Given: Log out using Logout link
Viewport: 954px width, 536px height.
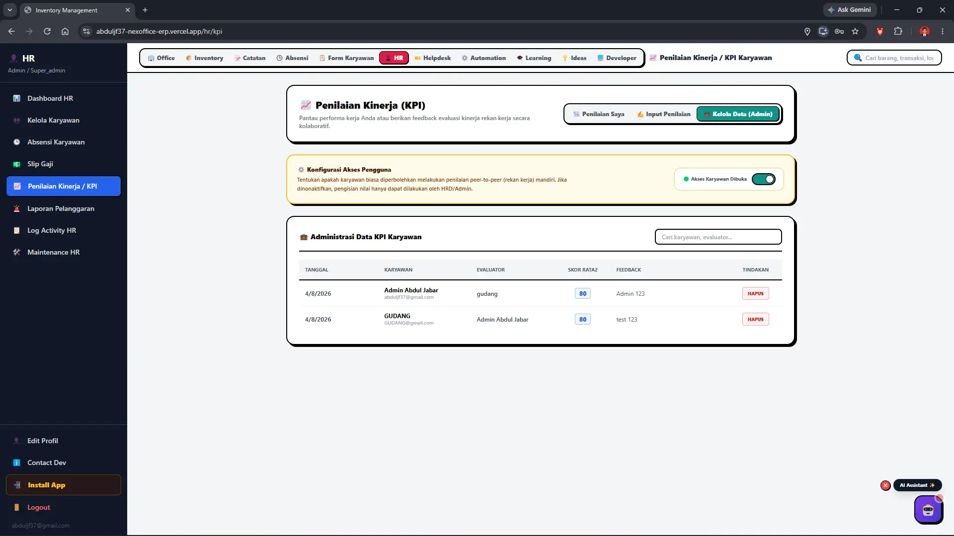Looking at the screenshot, I should click(x=64, y=507).
